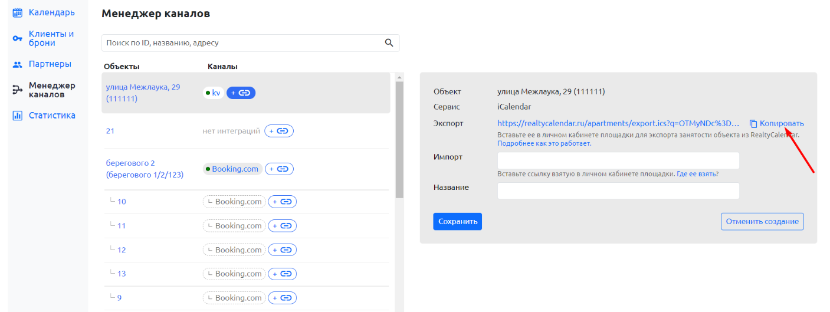Focus the Импорт link input field

tap(618, 160)
